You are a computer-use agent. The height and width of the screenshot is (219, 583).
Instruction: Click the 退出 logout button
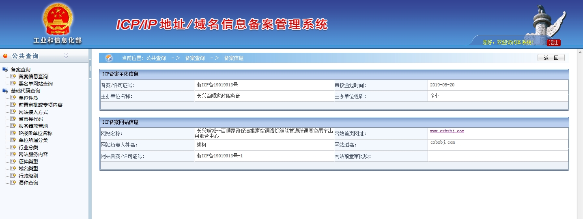(554, 43)
